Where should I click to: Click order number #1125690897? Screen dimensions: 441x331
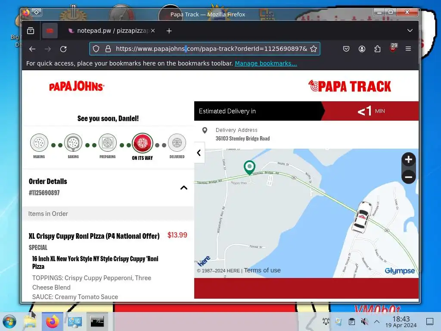44,193
